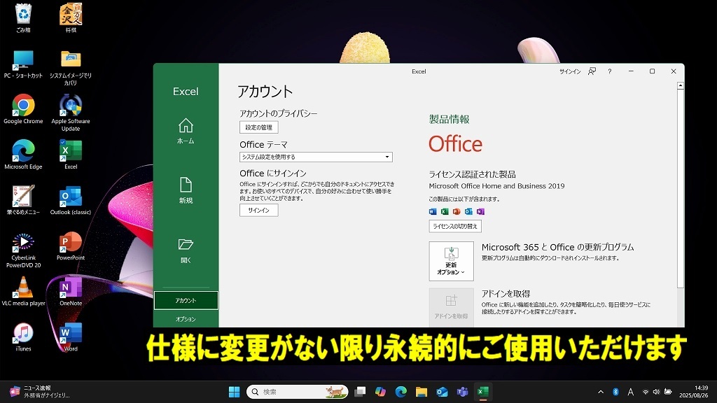
Task: Launch VLC media player from the desktop
Action: click(23, 291)
